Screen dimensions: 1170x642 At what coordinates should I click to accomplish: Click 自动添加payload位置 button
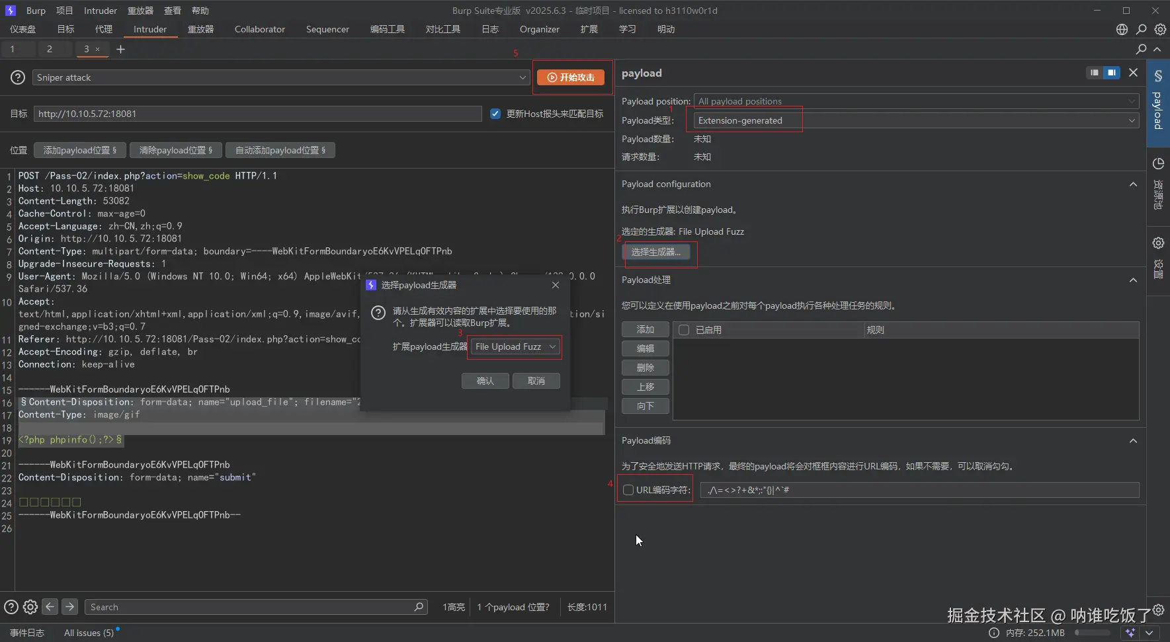(280, 150)
